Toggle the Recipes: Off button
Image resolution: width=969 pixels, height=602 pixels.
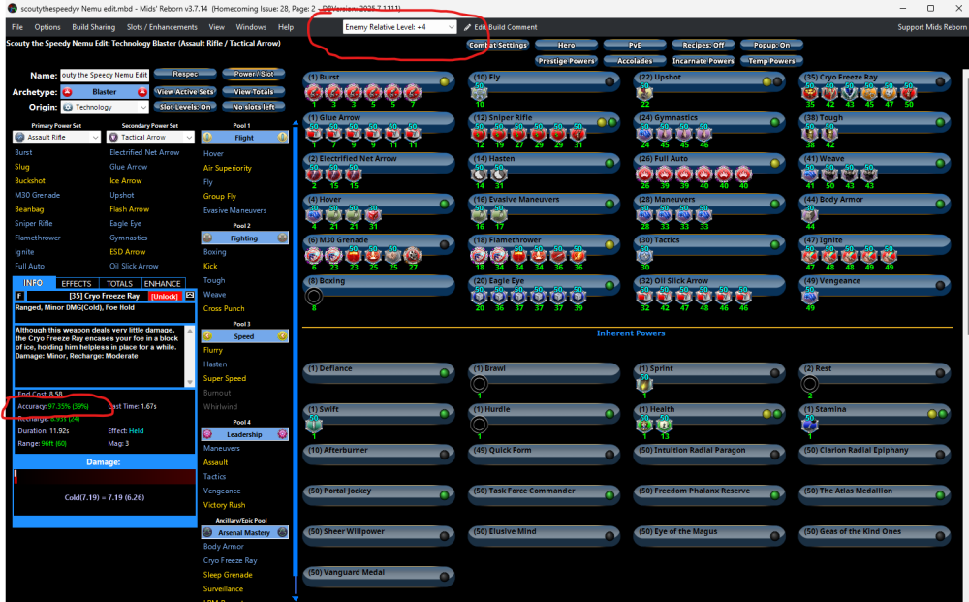coord(703,45)
